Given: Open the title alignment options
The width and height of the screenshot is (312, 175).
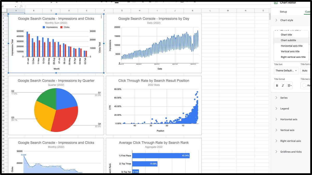Looking at the screenshot, I should click(x=289, y=86).
